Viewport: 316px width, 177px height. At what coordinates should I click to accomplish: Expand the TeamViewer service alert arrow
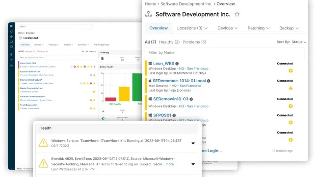(x=193, y=143)
